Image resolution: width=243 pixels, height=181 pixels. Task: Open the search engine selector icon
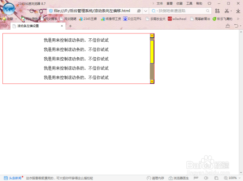pyautogui.click(x=153, y=11)
